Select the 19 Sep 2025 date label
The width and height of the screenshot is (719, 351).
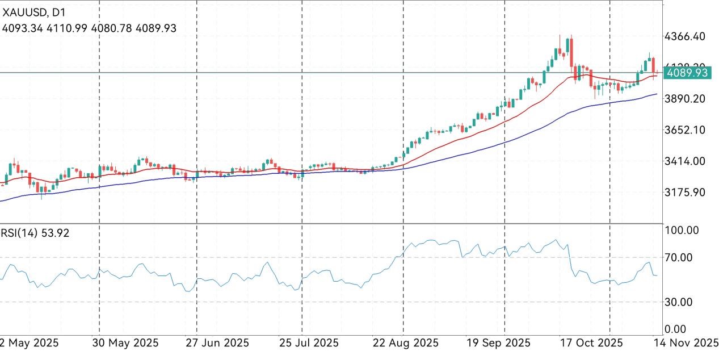(498, 343)
